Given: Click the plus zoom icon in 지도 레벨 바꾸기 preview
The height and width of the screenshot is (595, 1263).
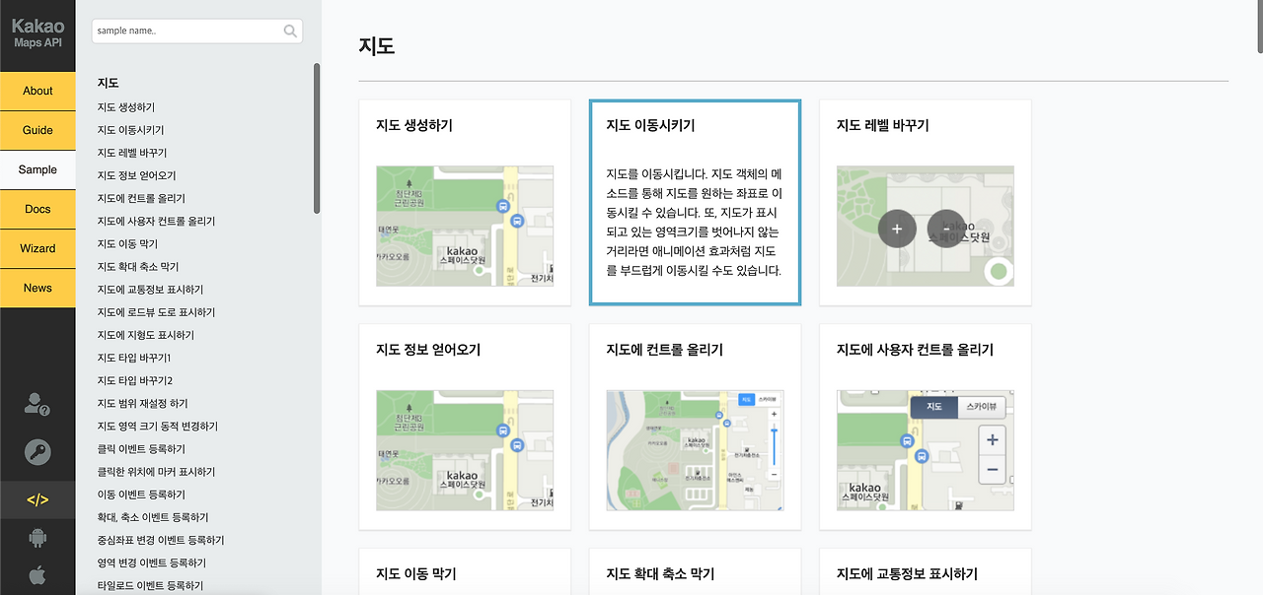Looking at the screenshot, I should [x=896, y=228].
